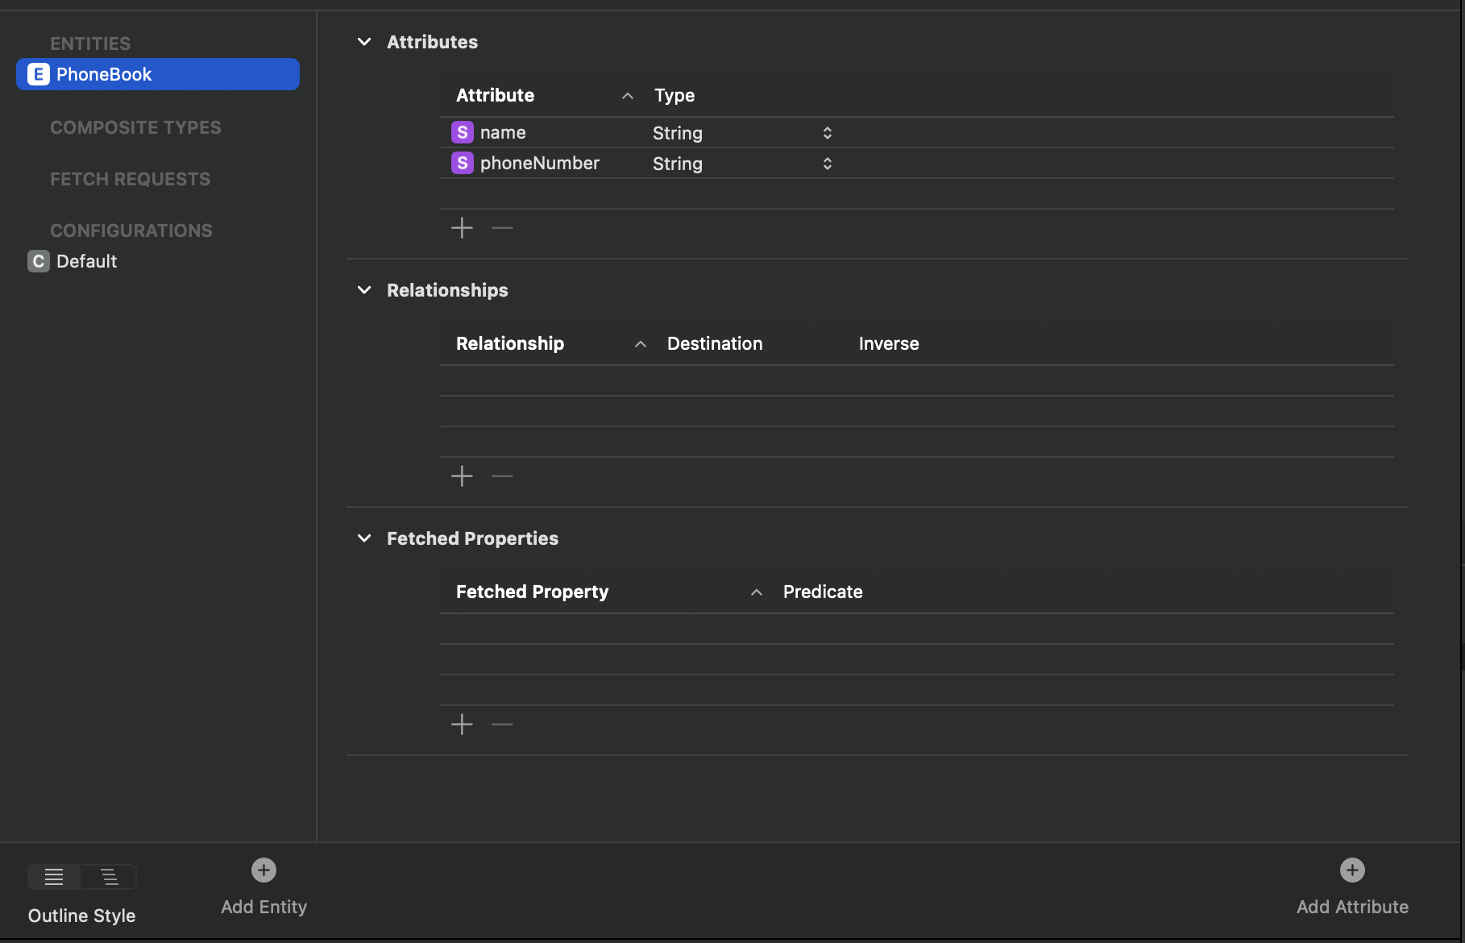Click the Add Entity plus icon
Screen dimensions: 1465x943
tap(264, 870)
